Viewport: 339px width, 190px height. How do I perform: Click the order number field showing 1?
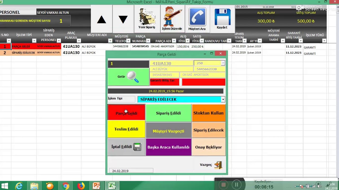pos(128,64)
